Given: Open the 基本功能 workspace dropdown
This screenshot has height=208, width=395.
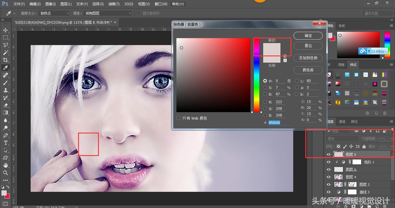Looking at the screenshot, I should click(377, 13).
